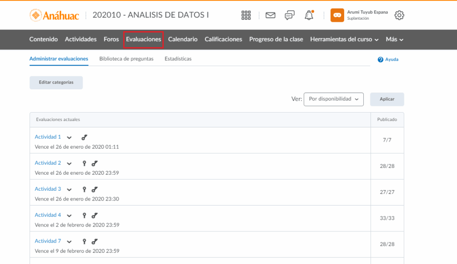
Task: Open the Actividad 4 link
Action: click(x=48, y=215)
